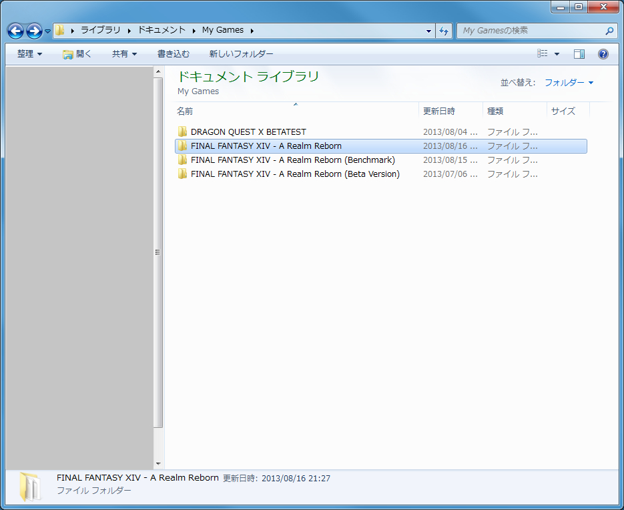Expand the arrow after ライブラリ breadcrumb

(129, 31)
